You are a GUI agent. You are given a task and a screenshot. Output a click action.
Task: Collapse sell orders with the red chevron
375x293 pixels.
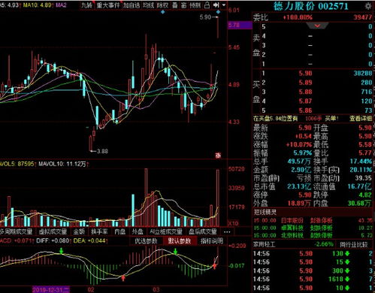tap(317, 26)
